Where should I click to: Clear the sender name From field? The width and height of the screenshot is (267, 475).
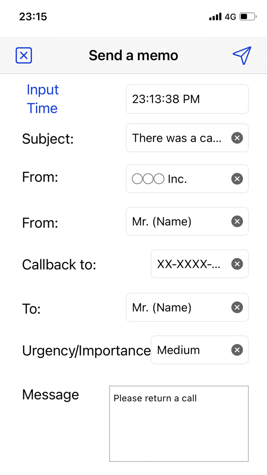237,221
